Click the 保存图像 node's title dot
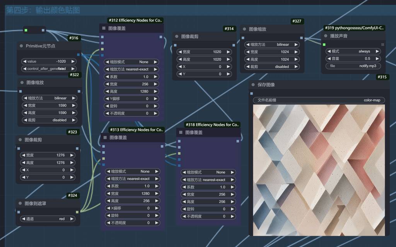 pyautogui.click(x=253, y=85)
